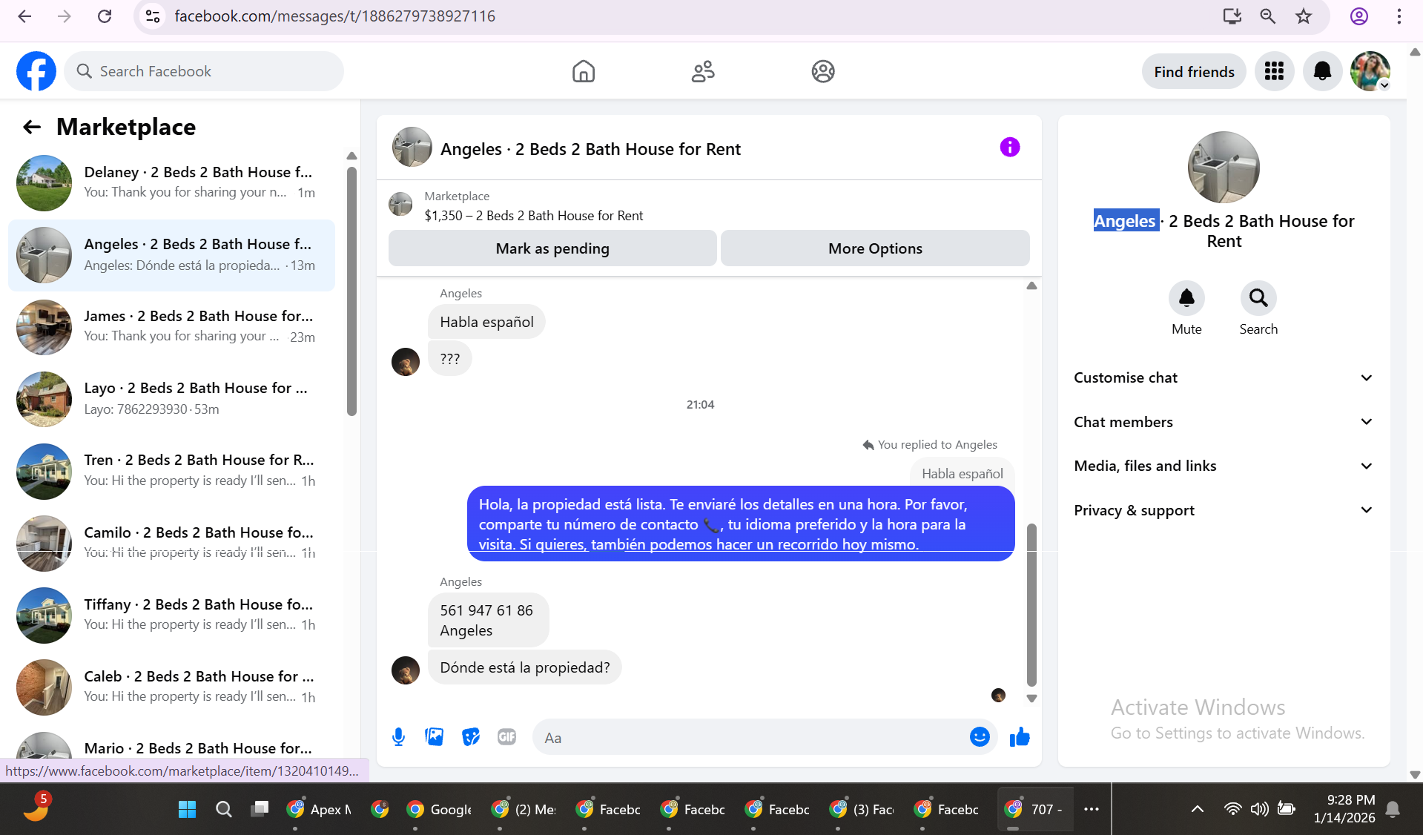
Task: Click Mark as pending button
Action: [x=552, y=248]
